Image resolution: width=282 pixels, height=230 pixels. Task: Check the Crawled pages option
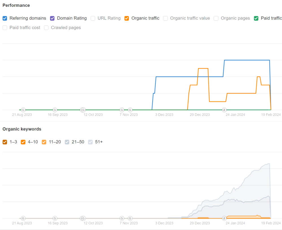click(x=46, y=28)
